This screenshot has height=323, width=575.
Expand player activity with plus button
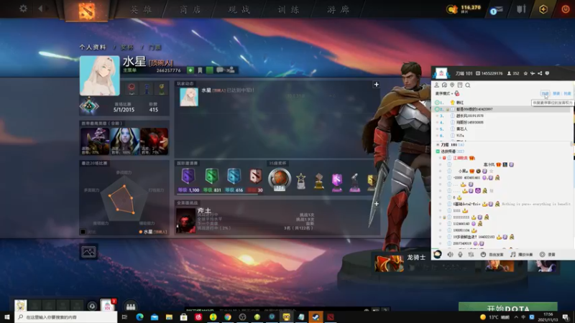[376, 85]
